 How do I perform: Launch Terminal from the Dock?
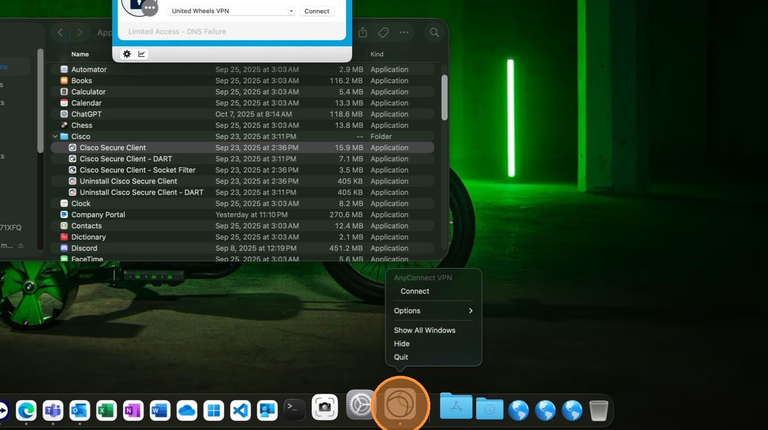coord(294,410)
